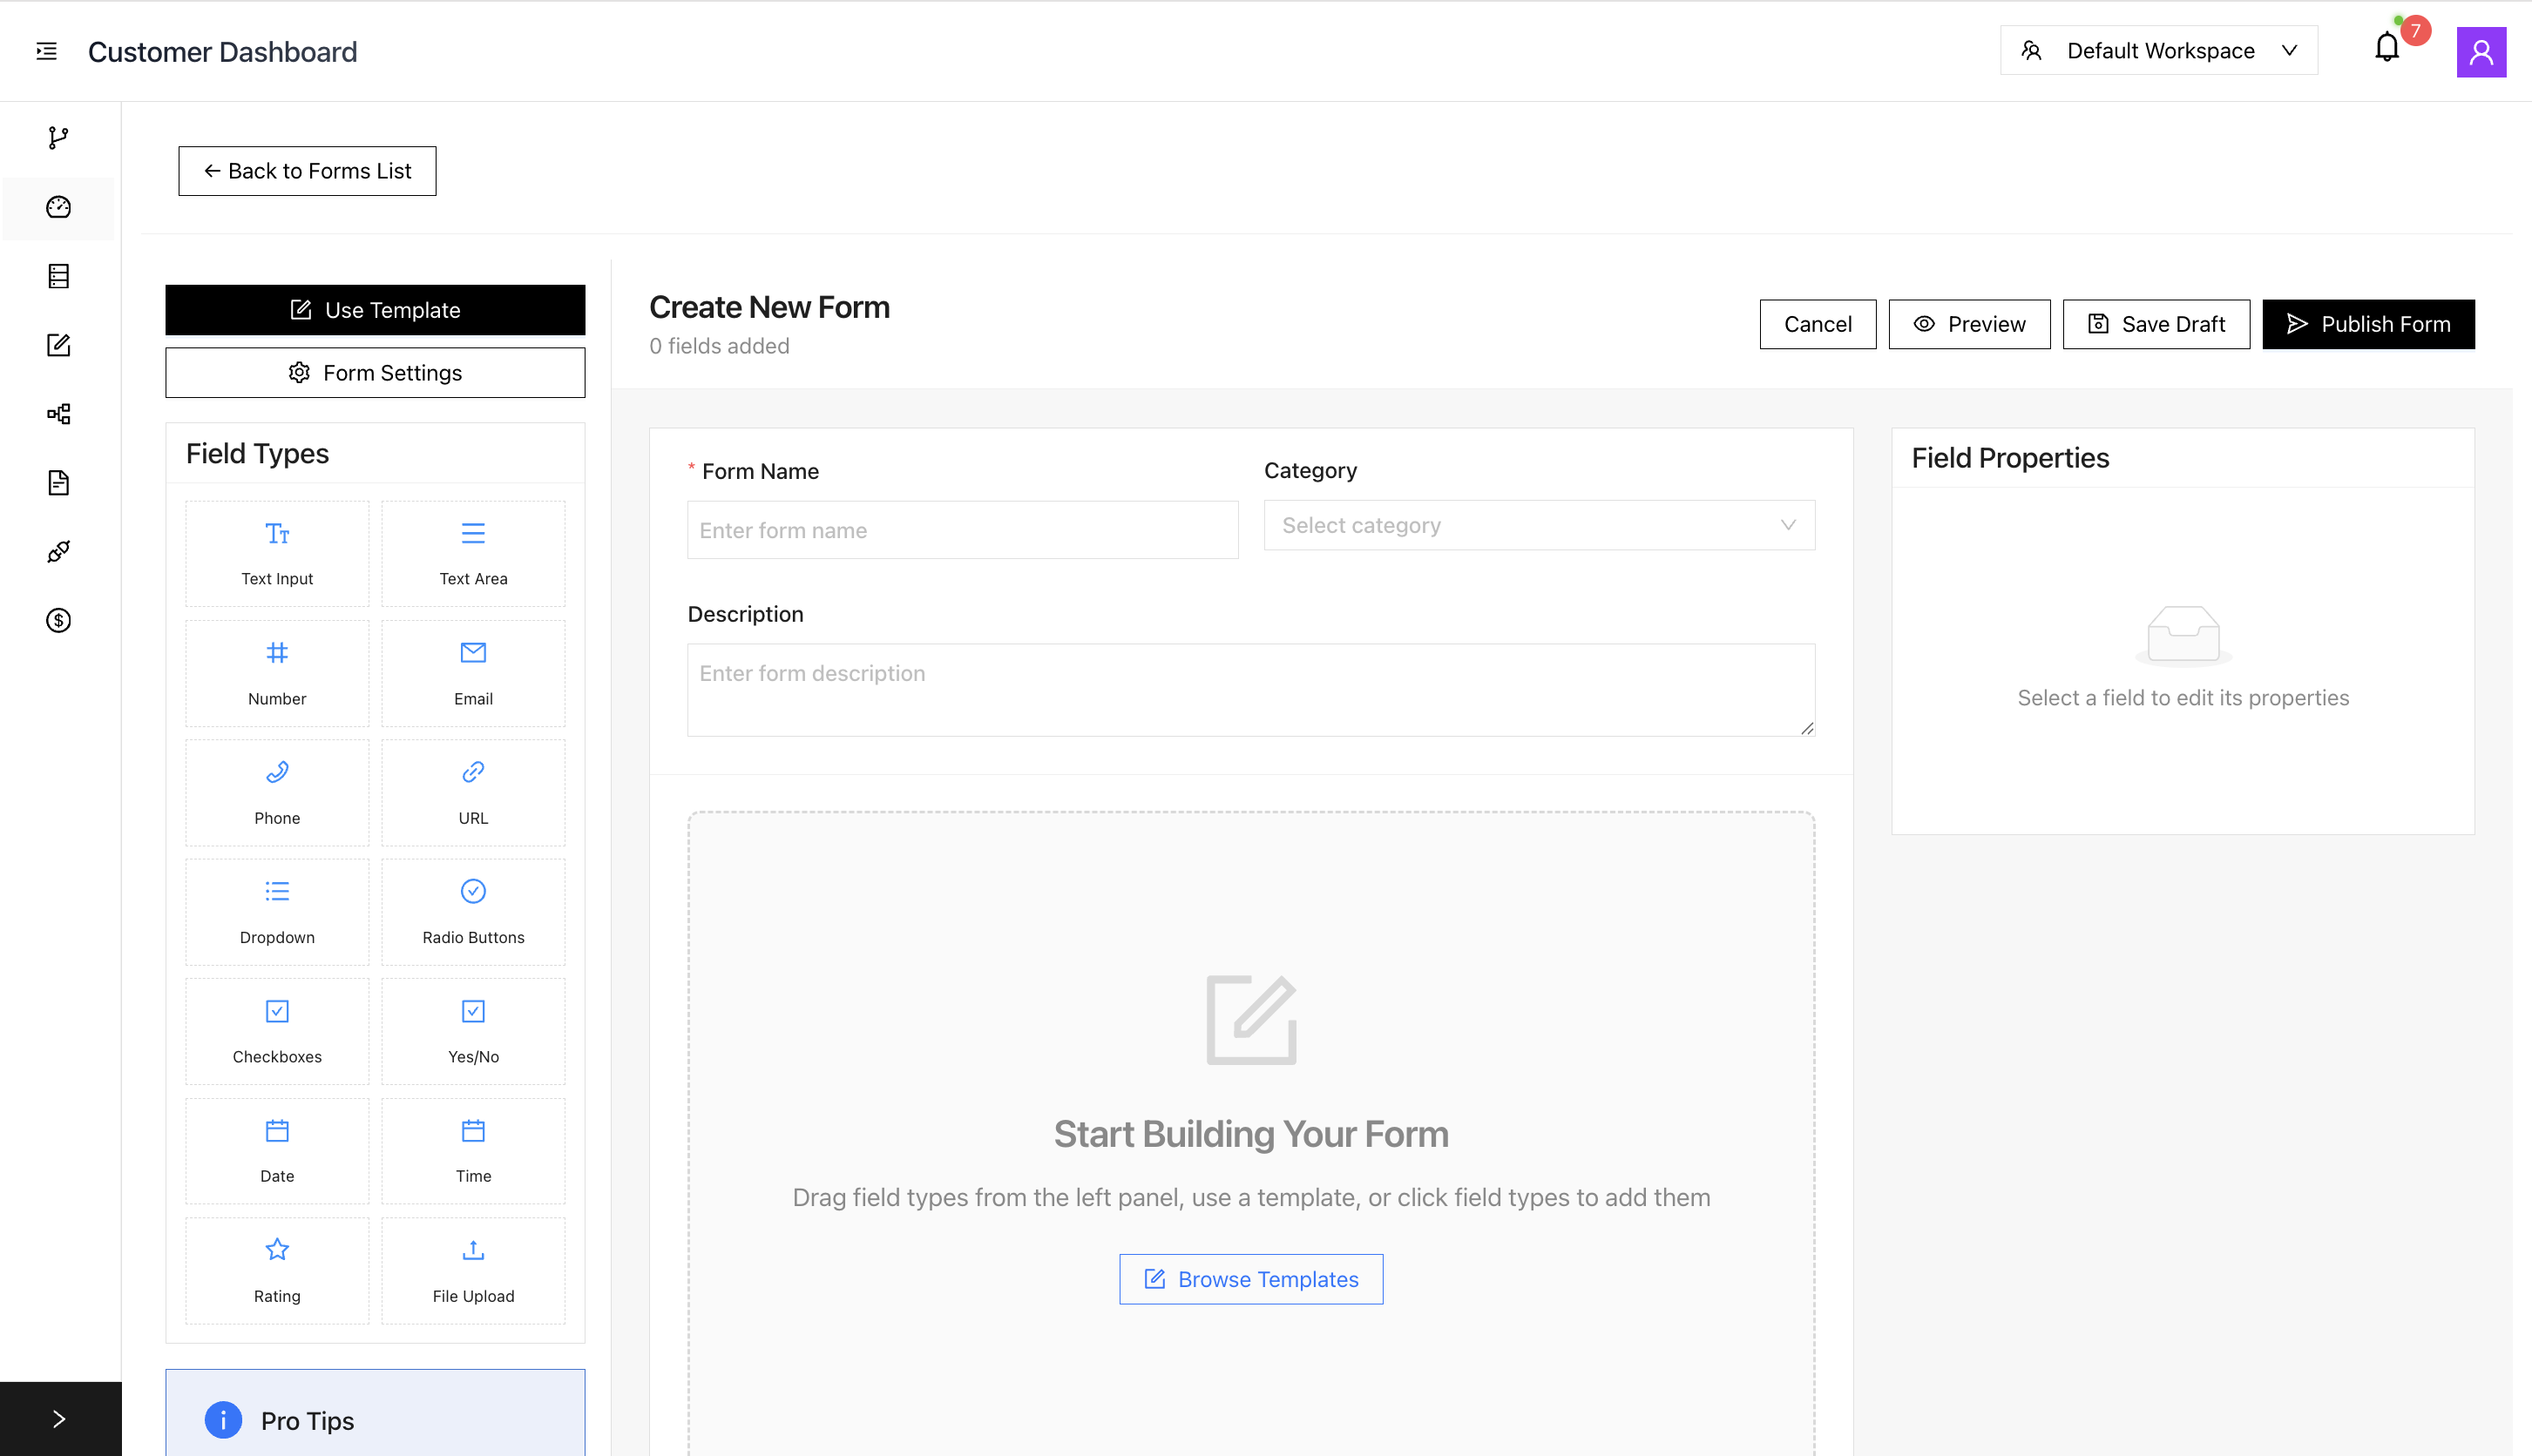Viewport: 2532px width, 1456px height.
Task: Click the git branch sidebar icon
Action: 58,138
